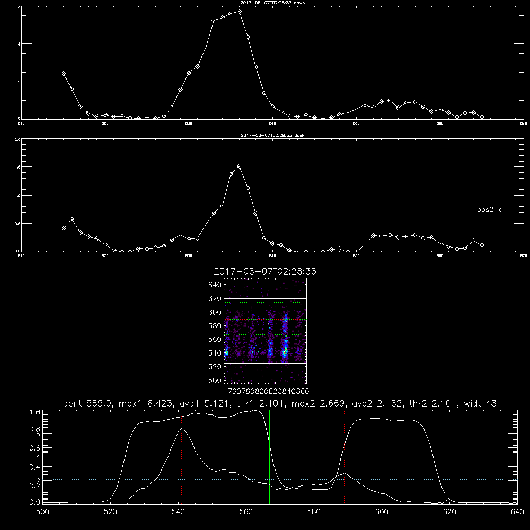
Task: Click the solid white horizontal line in bottom plot
Action: coord(280,457)
